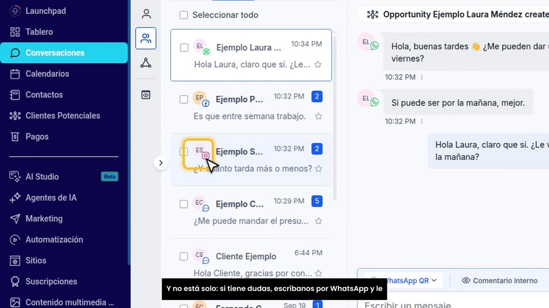Screen dimensions: 549x308
Task: Click the Marketing paper plane icon
Action: pyautogui.click(x=14, y=218)
